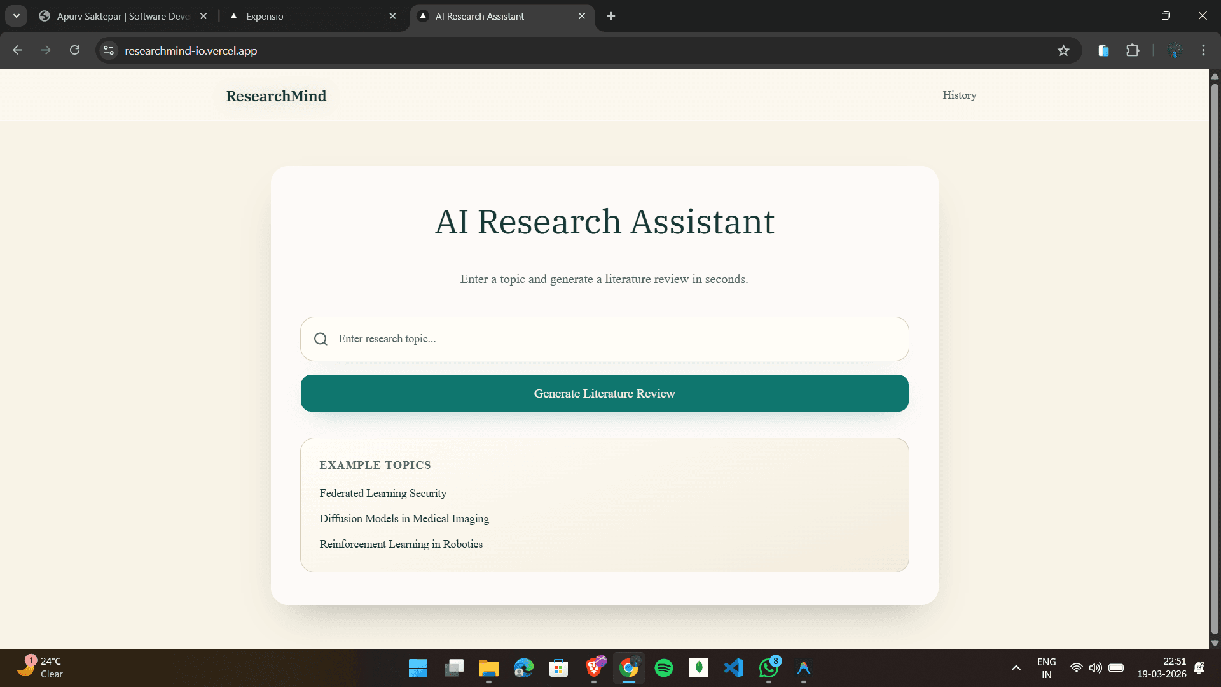The image size is (1221, 687).
Task: Select the Federated Learning Security example topic
Action: tap(383, 493)
